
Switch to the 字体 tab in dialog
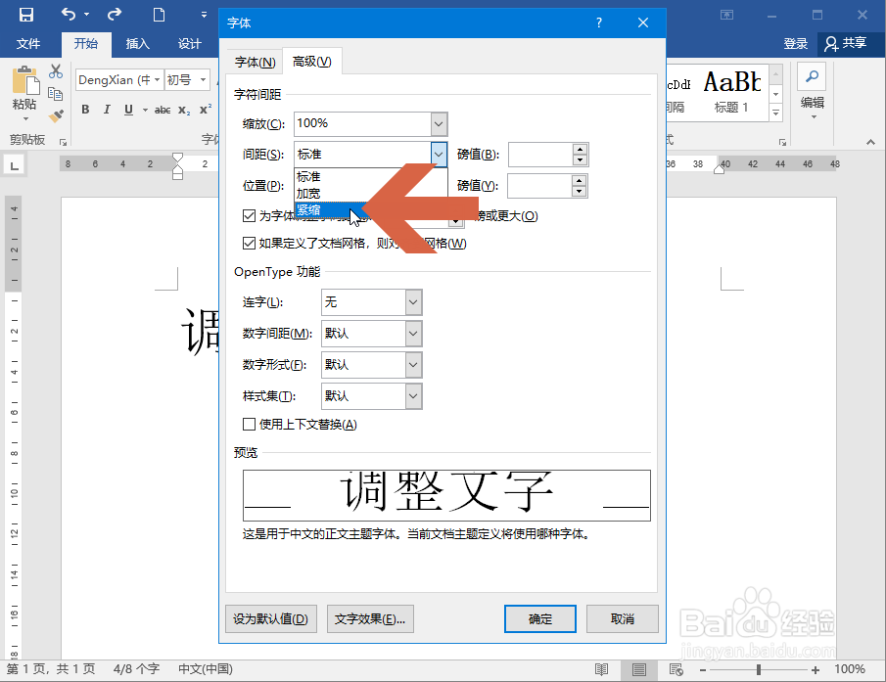[x=254, y=61]
